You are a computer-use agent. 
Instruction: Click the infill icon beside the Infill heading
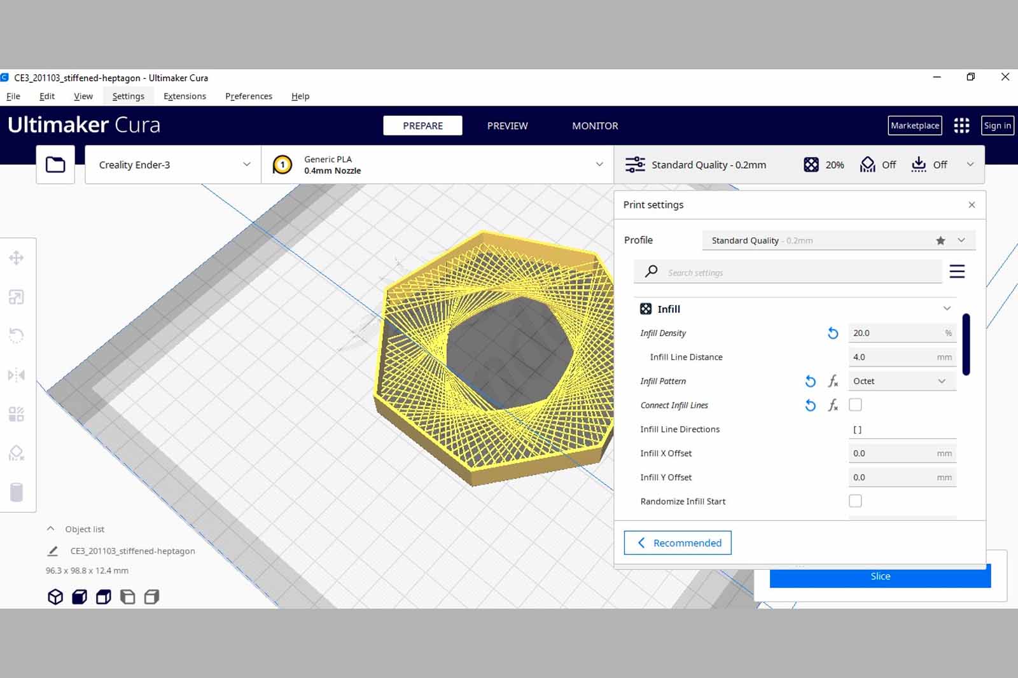[x=646, y=308]
